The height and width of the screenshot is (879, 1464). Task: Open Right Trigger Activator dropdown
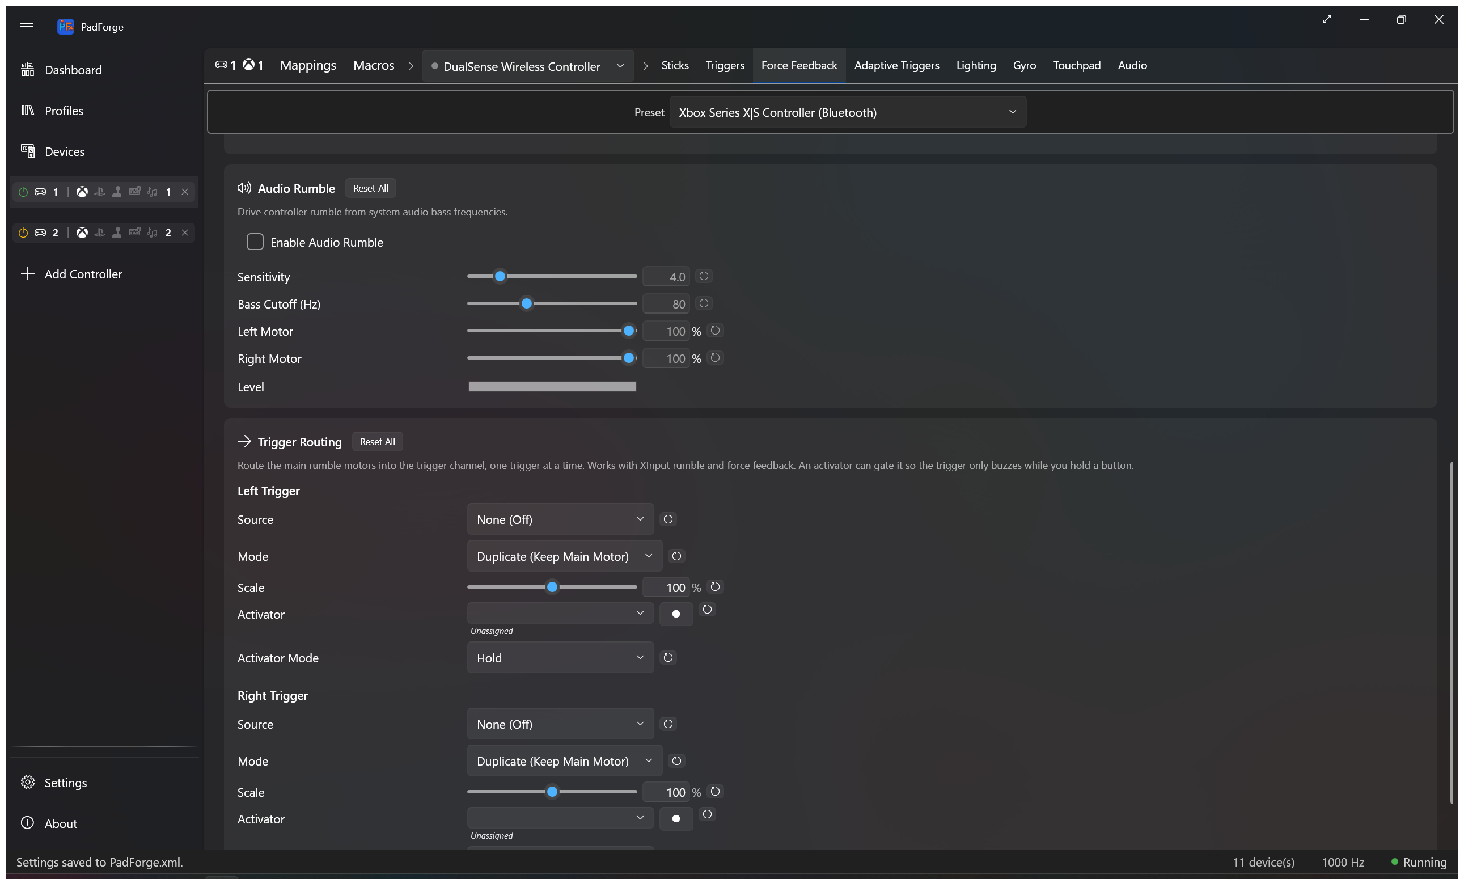560,818
